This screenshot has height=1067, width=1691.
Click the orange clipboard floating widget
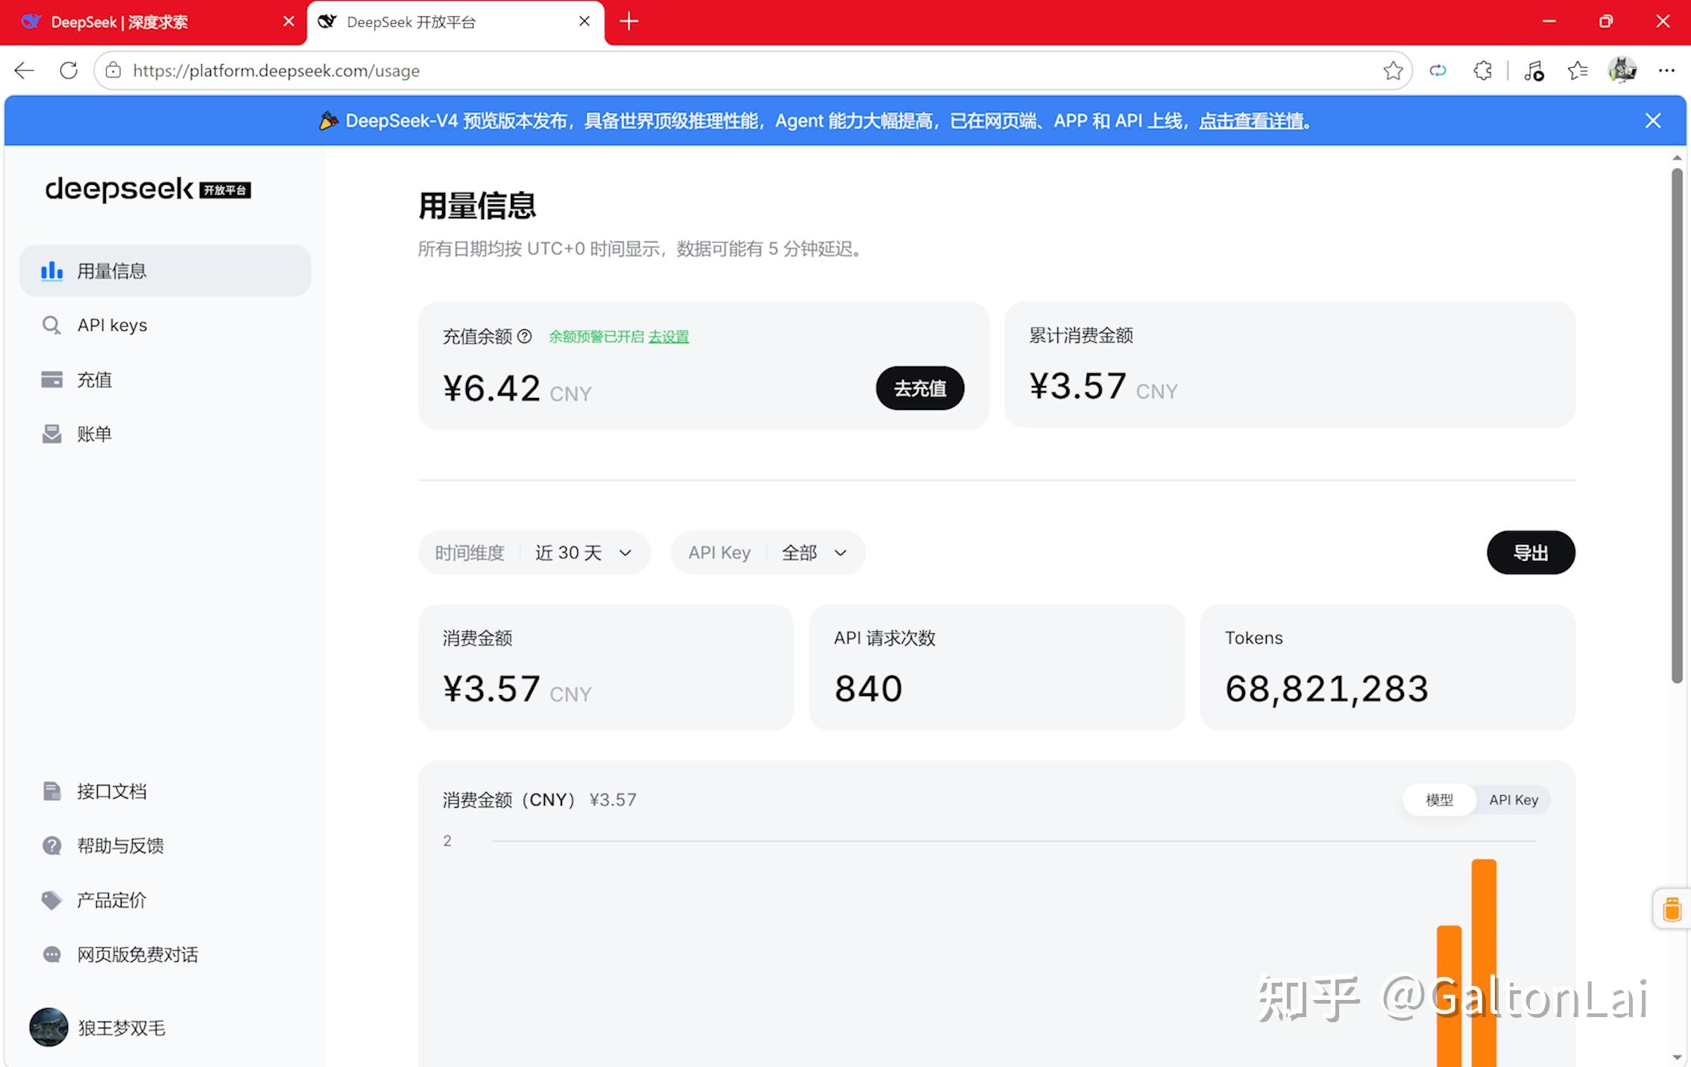pos(1672,909)
